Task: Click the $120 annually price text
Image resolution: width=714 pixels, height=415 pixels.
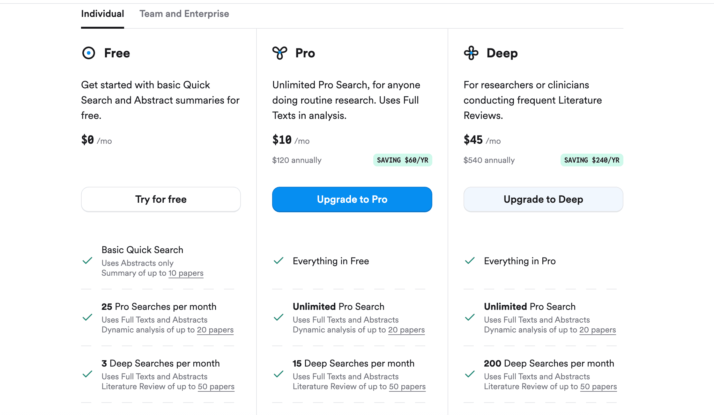Action: (x=297, y=160)
